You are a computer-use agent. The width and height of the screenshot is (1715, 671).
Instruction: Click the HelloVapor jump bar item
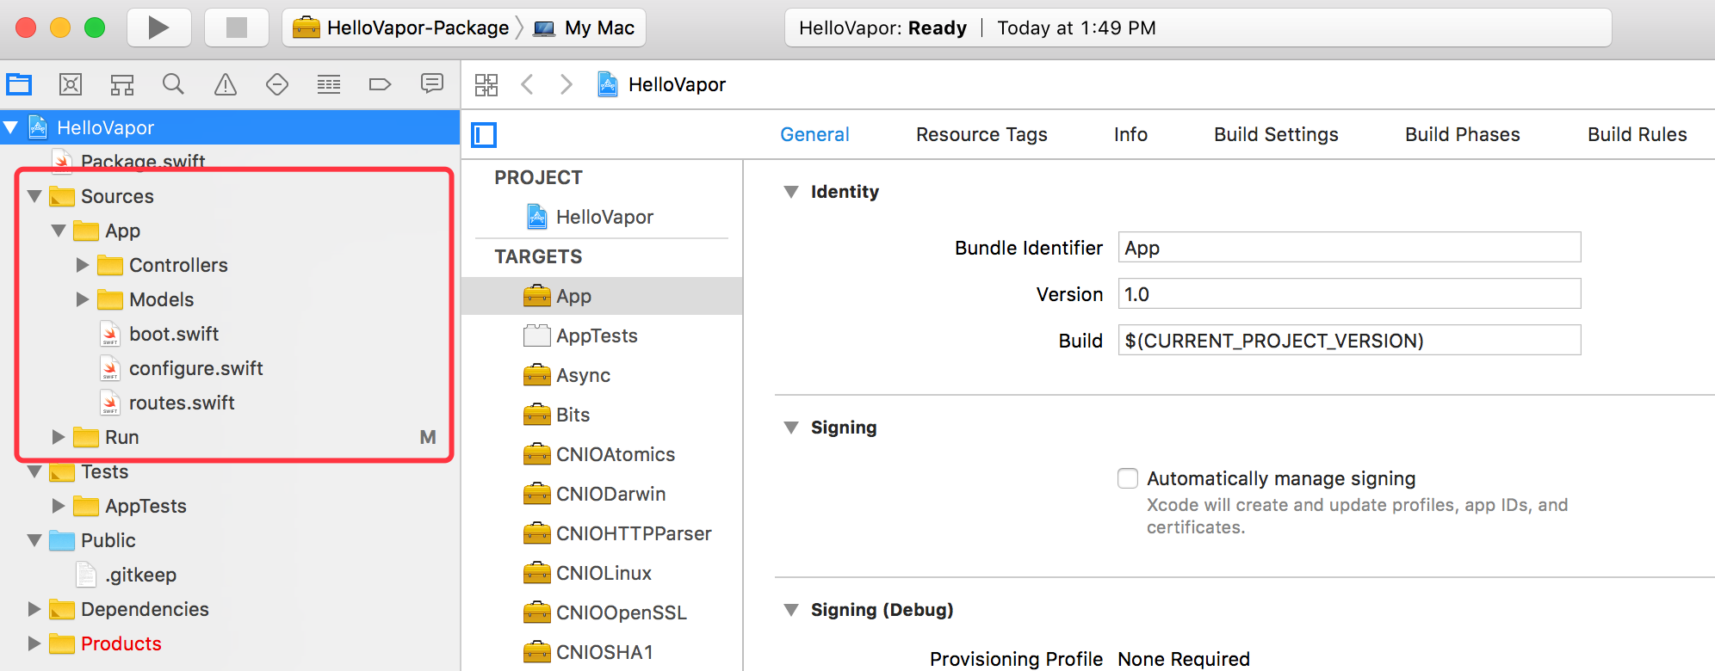[661, 84]
